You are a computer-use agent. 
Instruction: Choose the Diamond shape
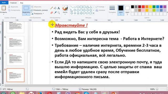click(x=75, y=10)
